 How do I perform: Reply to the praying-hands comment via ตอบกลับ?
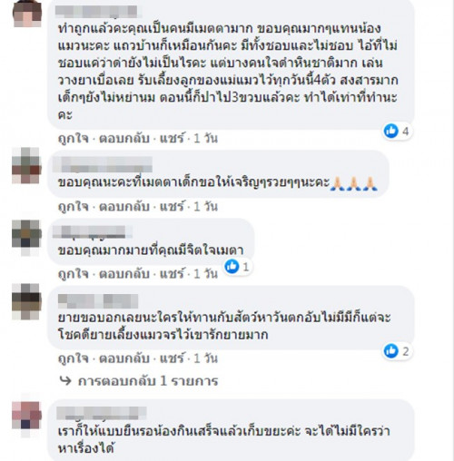(x=124, y=207)
